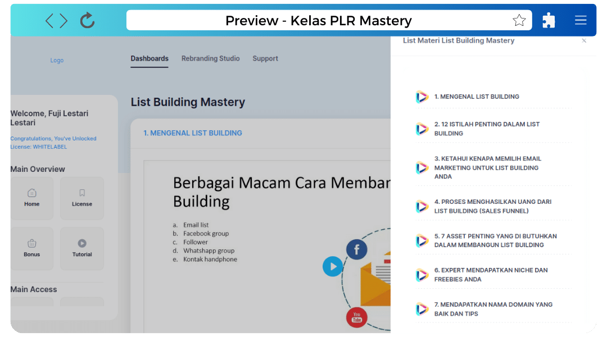
Task: Open the License bookmark icon tile
Action: click(x=82, y=198)
